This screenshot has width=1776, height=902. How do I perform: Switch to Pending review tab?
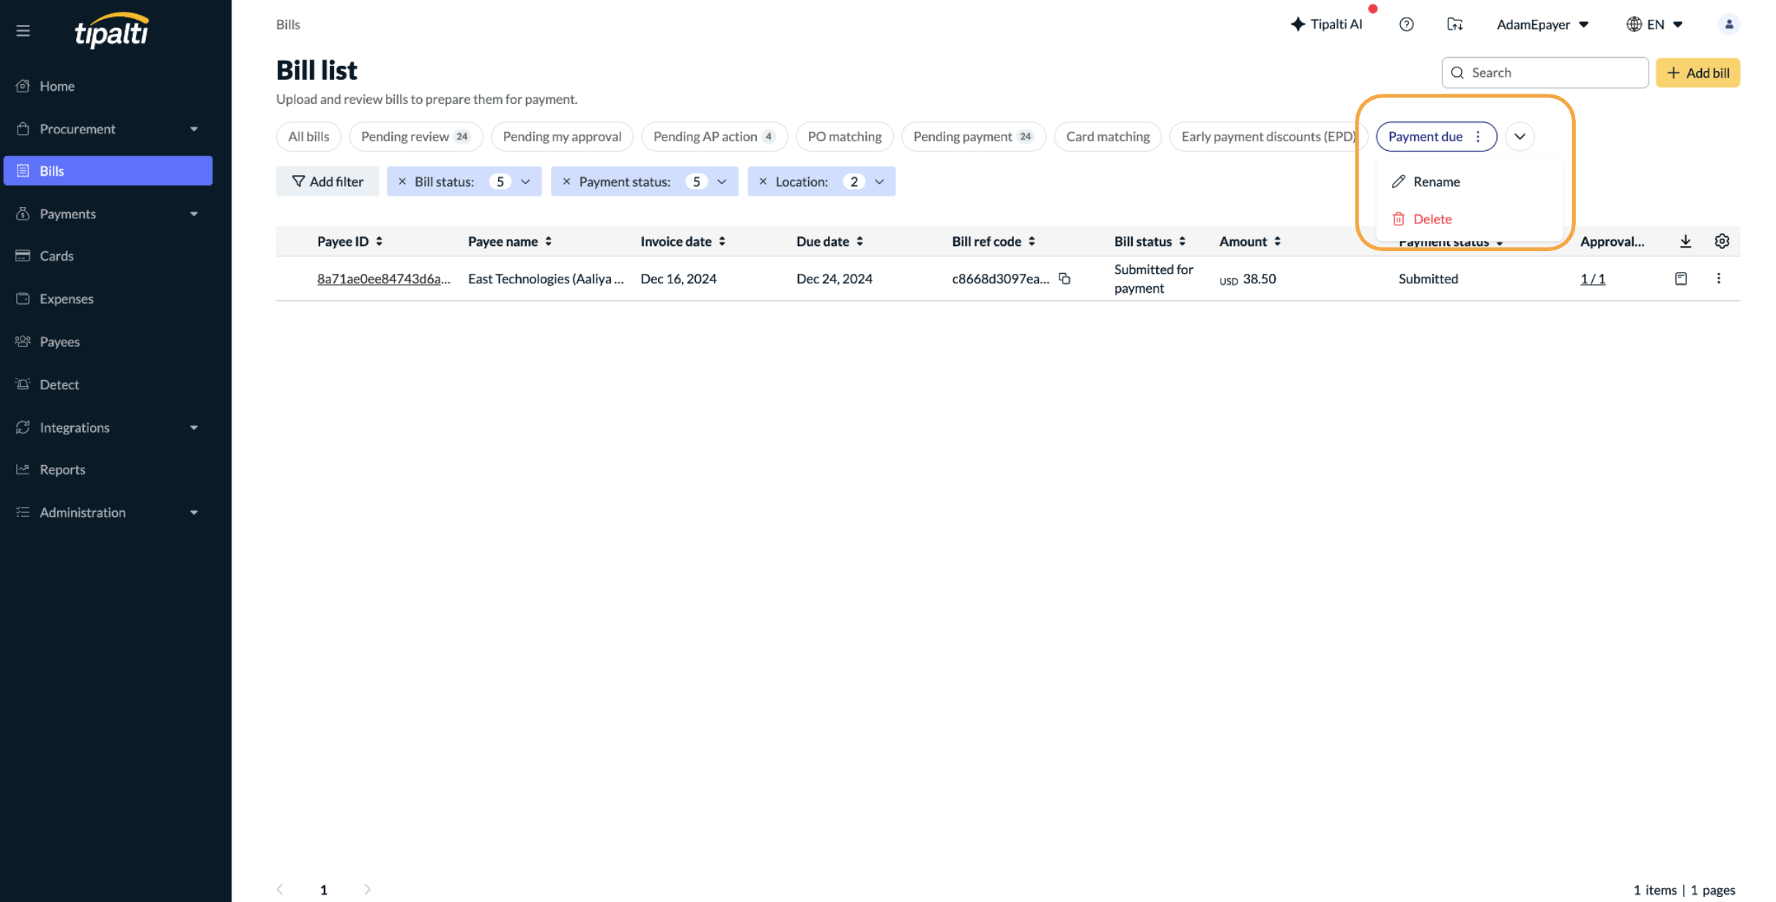(x=415, y=136)
